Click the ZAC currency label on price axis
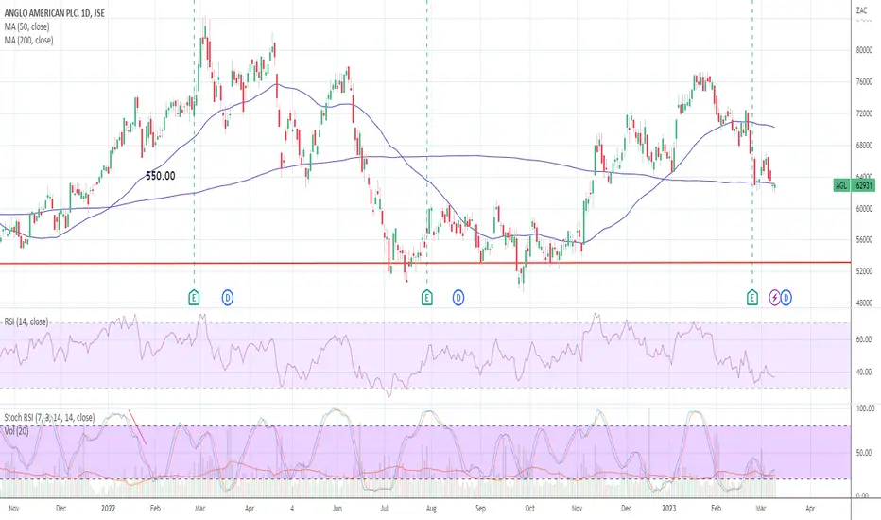Screen dimensions: 881x520 861,10
